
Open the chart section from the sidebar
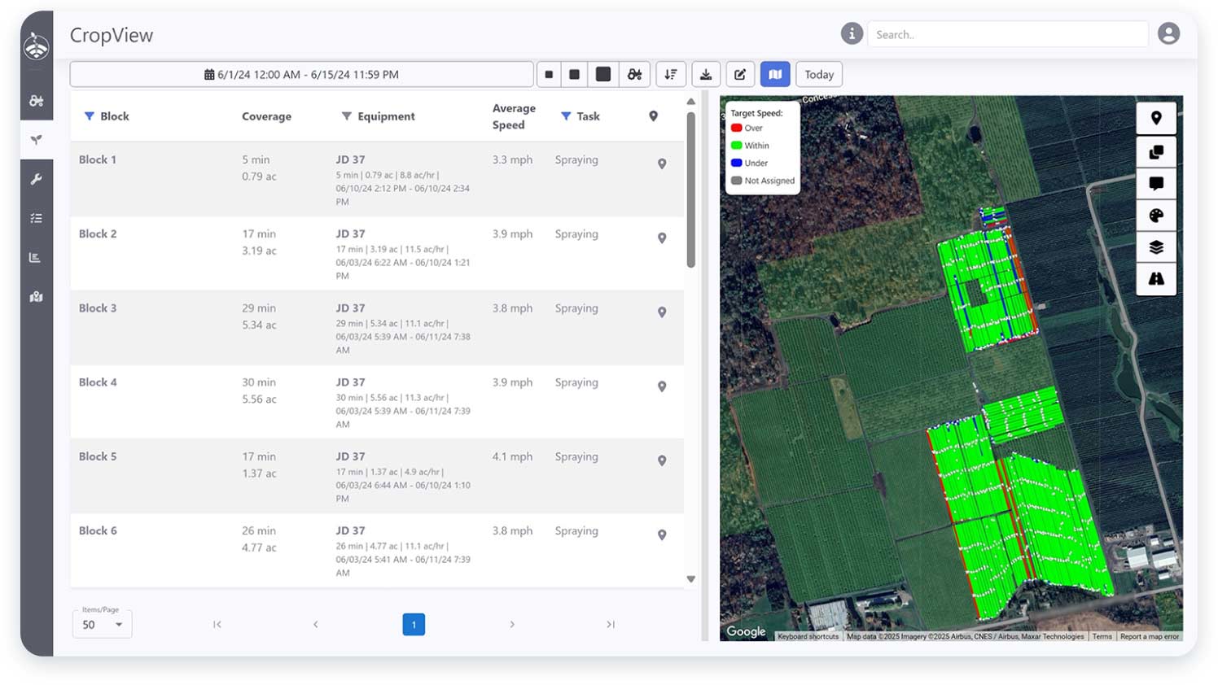click(36, 256)
